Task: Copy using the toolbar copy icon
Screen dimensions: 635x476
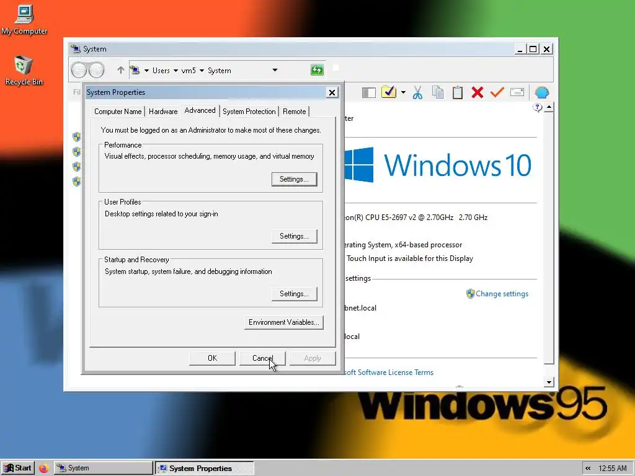Action: [437, 92]
